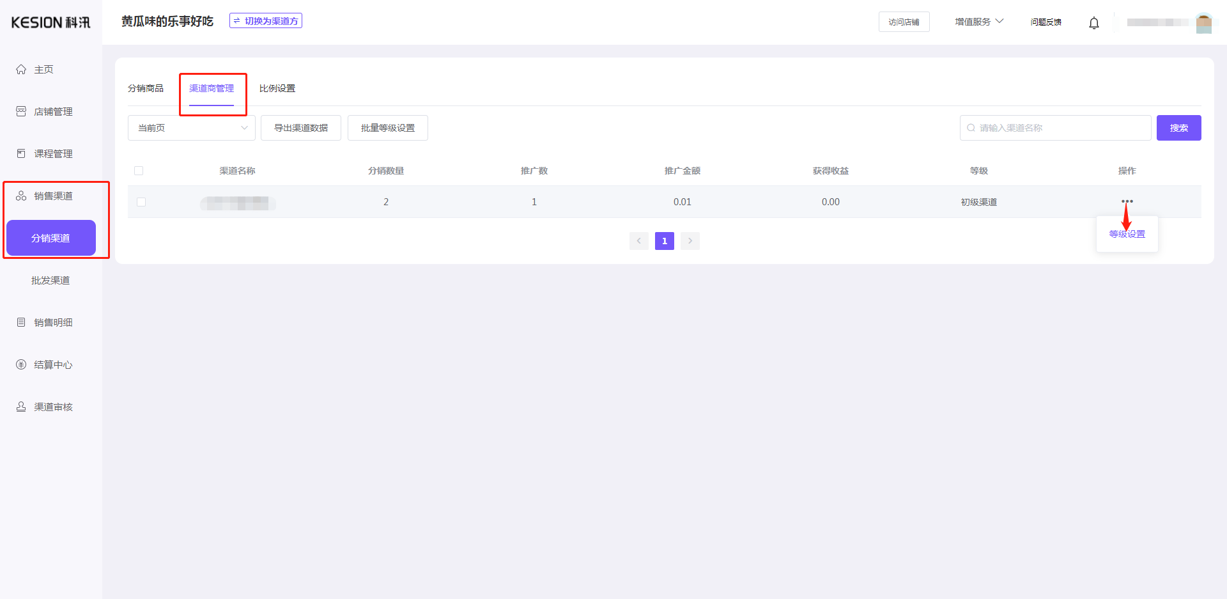Viewport: 1227px width, 599px height.
Task: Tick the select-all checkbox in table header
Action: click(139, 171)
